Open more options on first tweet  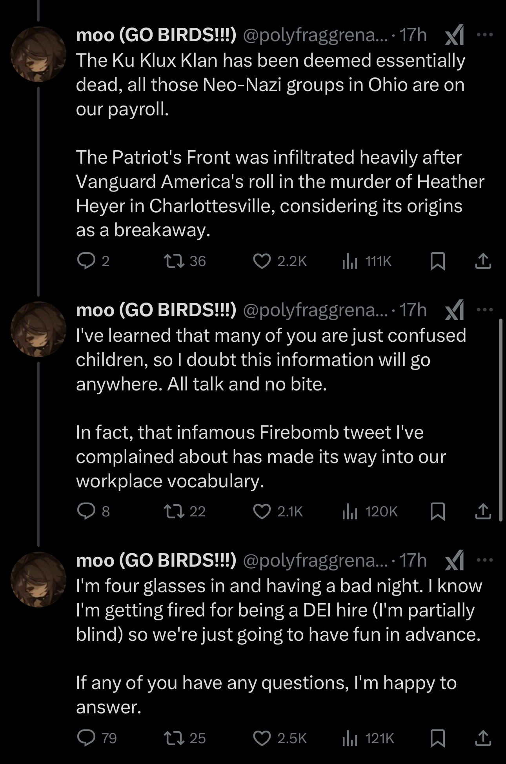[485, 35]
